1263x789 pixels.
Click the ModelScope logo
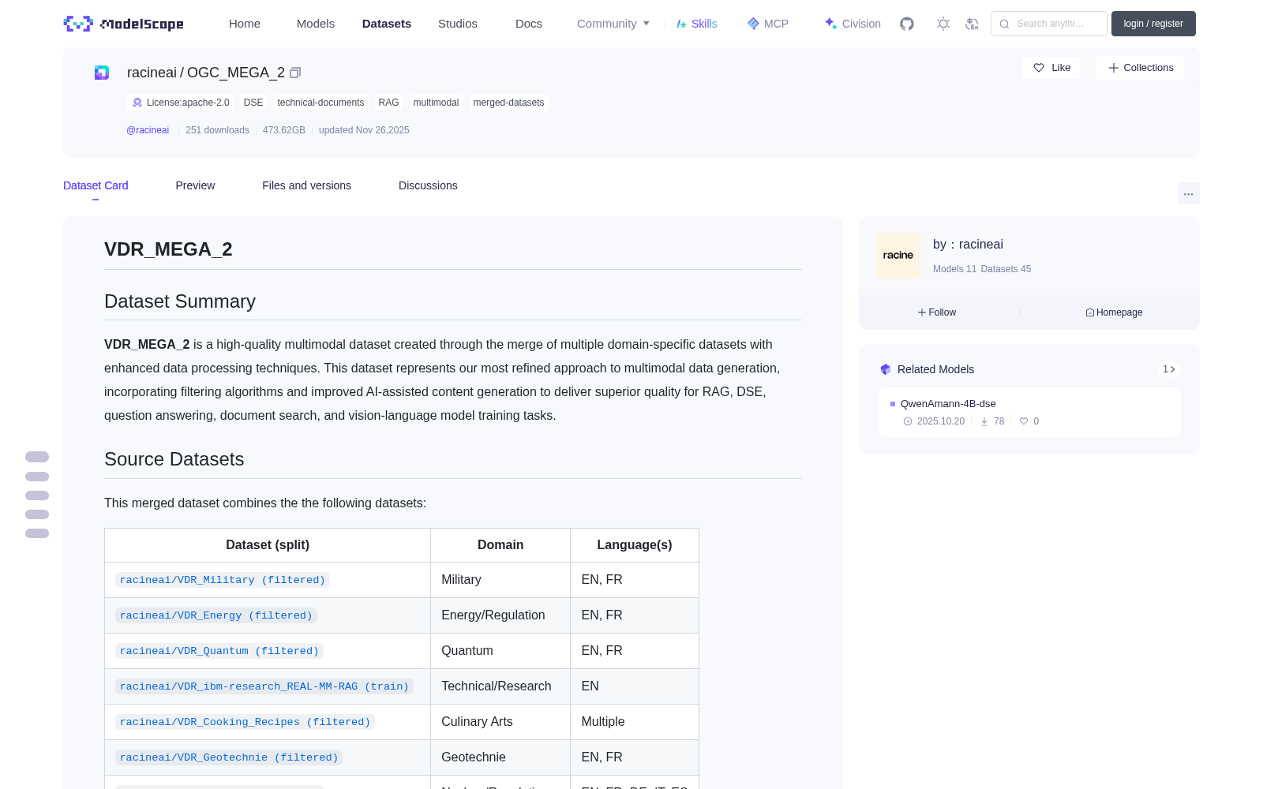(x=124, y=24)
